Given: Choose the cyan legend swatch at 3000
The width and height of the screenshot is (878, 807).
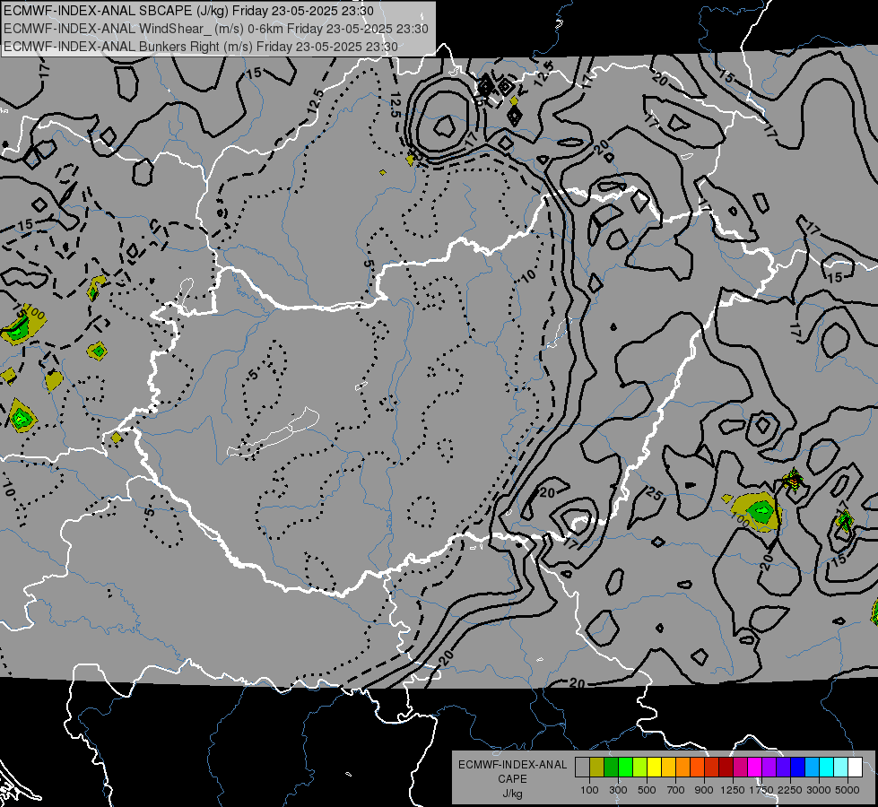Looking at the screenshot, I should (x=827, y=768).
